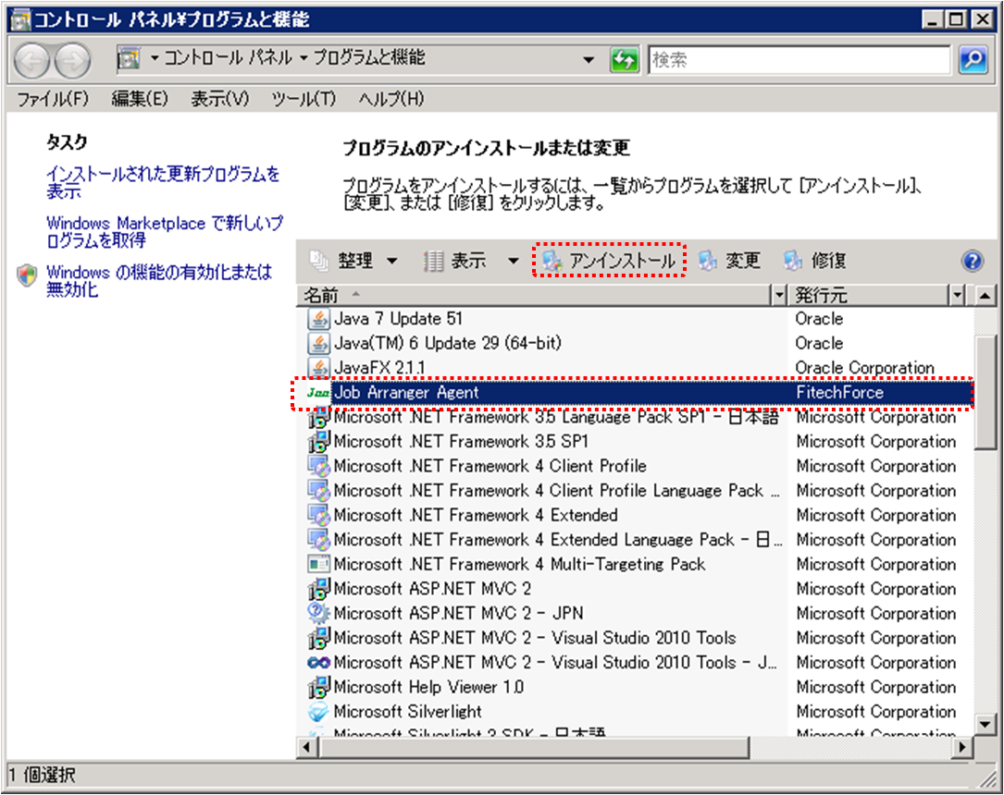The height and width of the screenshot is (795, 1004).
Task: Click inside the 検索 (Search) input field
Action: coord(796,59)
